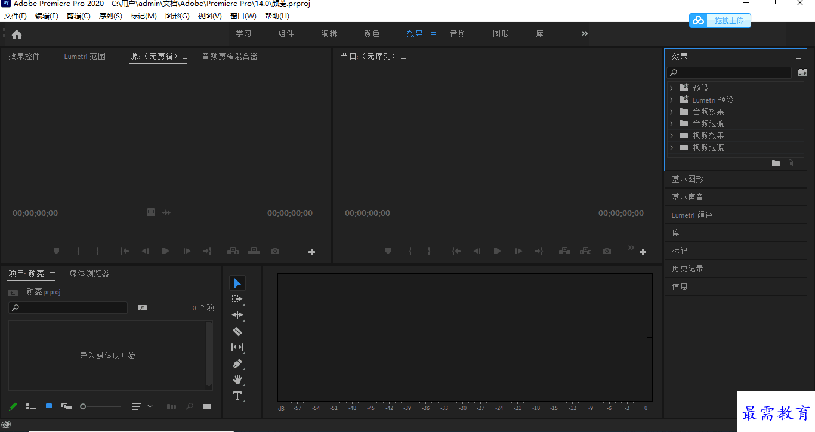
Task: Select the Ripple Edit tool
Action: [x=237, y=315]
